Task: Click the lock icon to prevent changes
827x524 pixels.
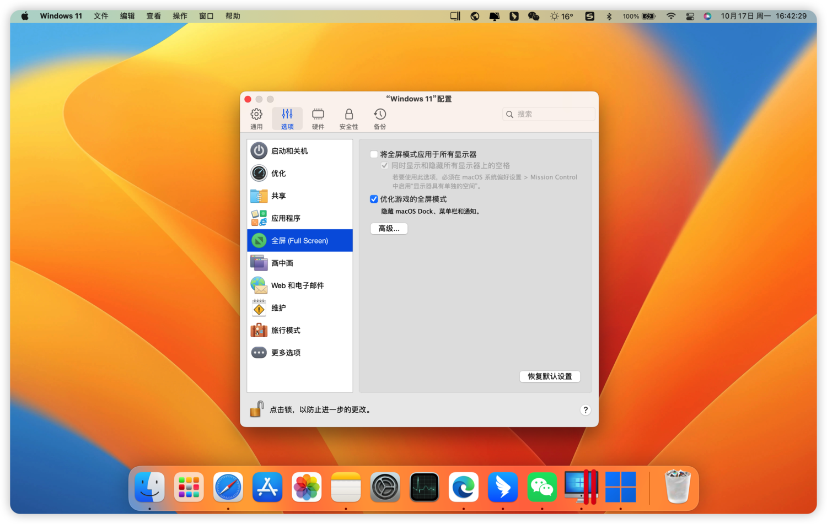Action: pyautogui.click(x=256, y=409)
